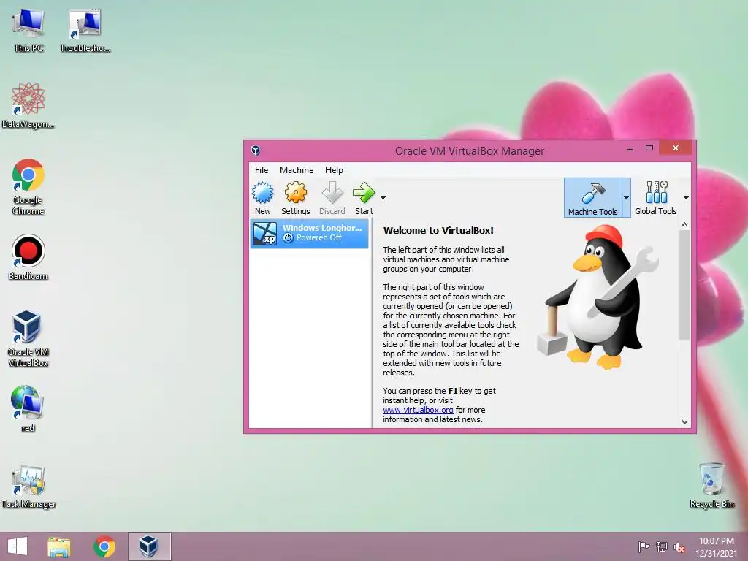This screenshot has height=561, width=748.
Task: Open VM Settings gear icon
Action: pos(295,198)
